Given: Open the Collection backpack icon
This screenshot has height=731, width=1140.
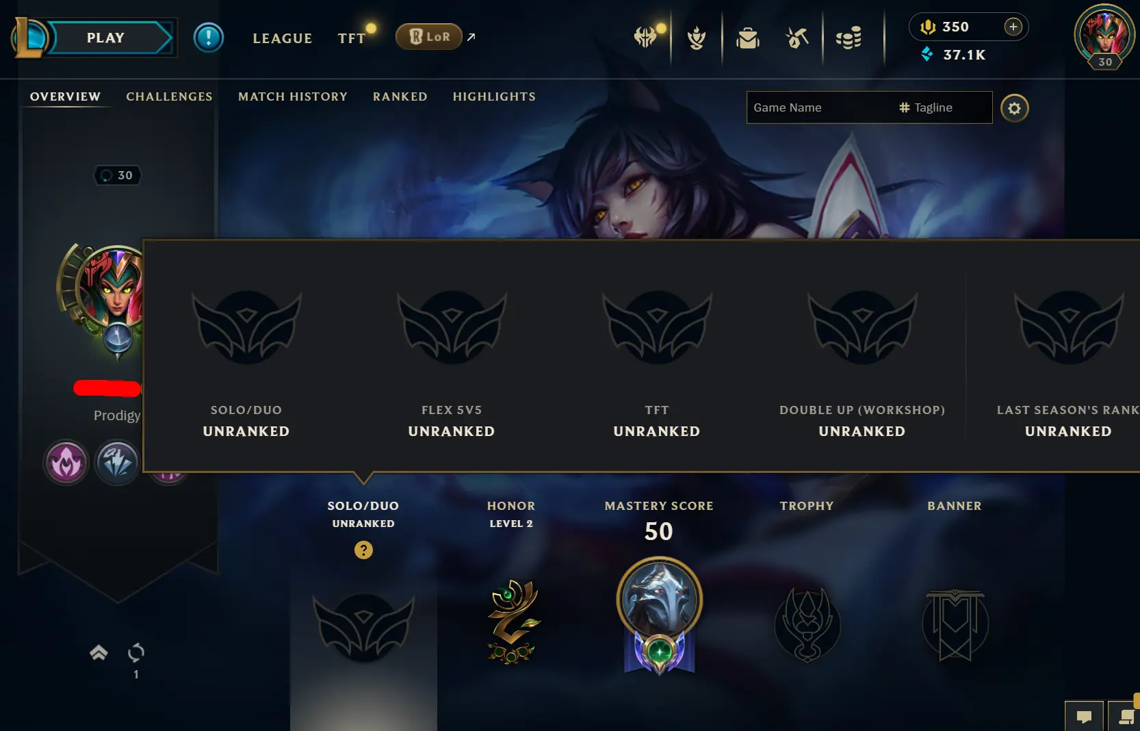Looking at the screenshot, I should point(748,38).
